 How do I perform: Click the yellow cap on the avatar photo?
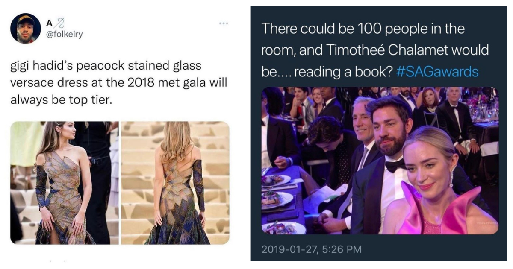[x=23, y=18]
